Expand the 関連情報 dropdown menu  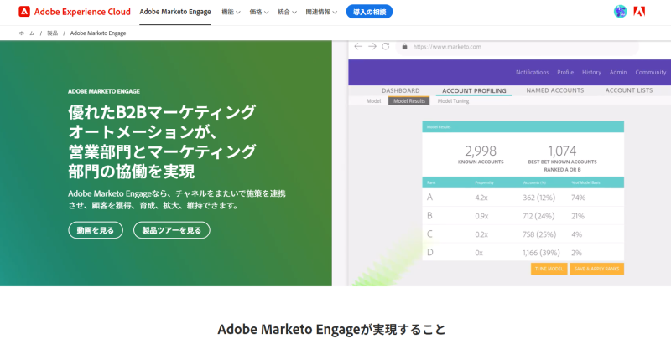pyautogui.click(x=321, y=12)
